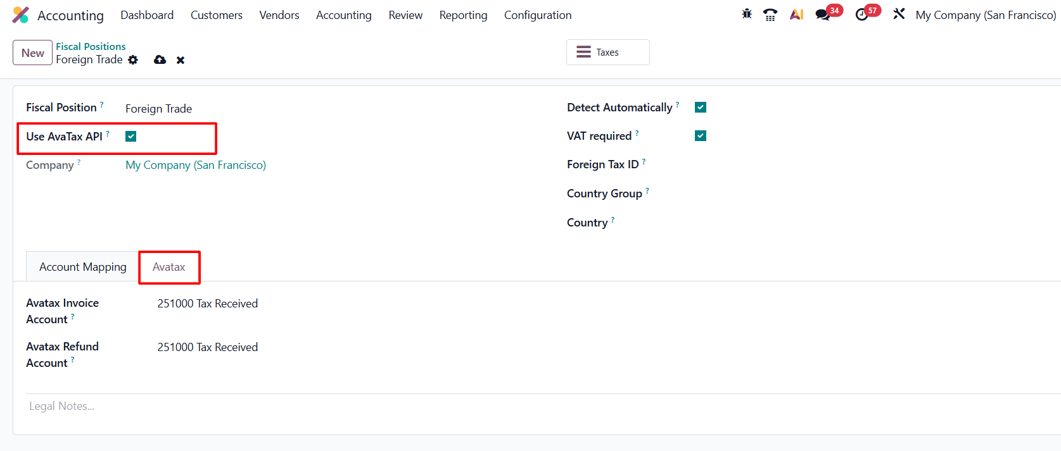
Task: Click the cloud upload save icon
Action: click(160, 59)
